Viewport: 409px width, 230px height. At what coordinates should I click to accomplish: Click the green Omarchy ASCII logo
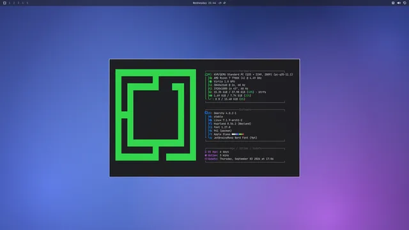(x=156, y=115)
